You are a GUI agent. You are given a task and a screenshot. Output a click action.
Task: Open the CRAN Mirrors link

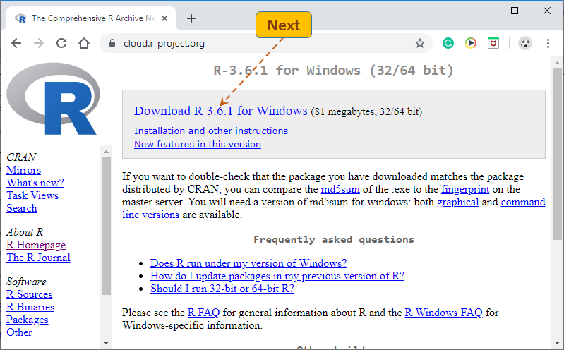point(23,170)
